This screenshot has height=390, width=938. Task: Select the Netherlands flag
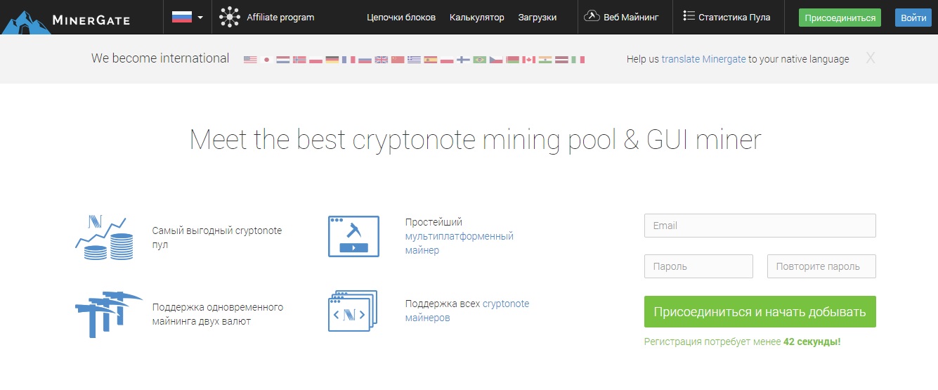point(282,60)
